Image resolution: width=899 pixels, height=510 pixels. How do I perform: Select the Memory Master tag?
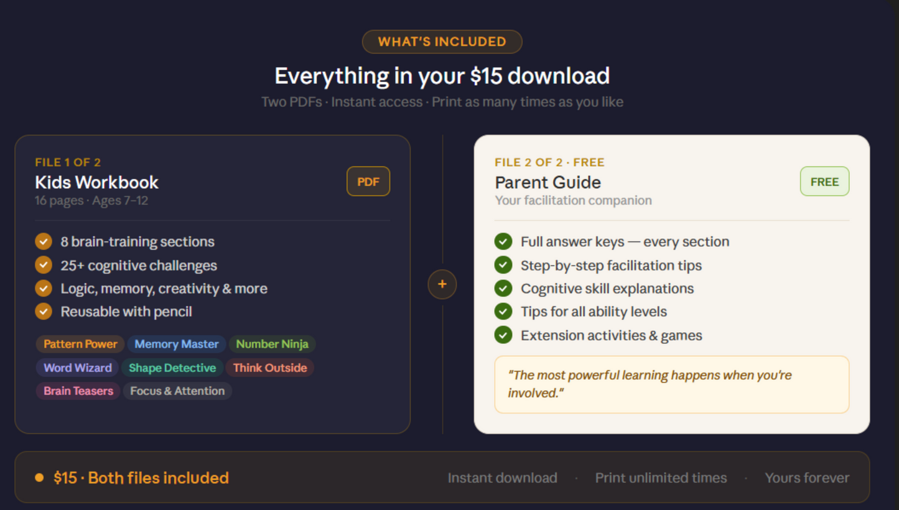[177, 344]
